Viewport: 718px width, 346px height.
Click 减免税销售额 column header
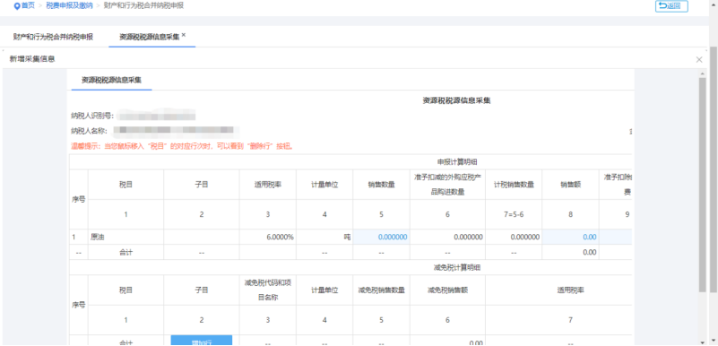(x=447, y=290)
